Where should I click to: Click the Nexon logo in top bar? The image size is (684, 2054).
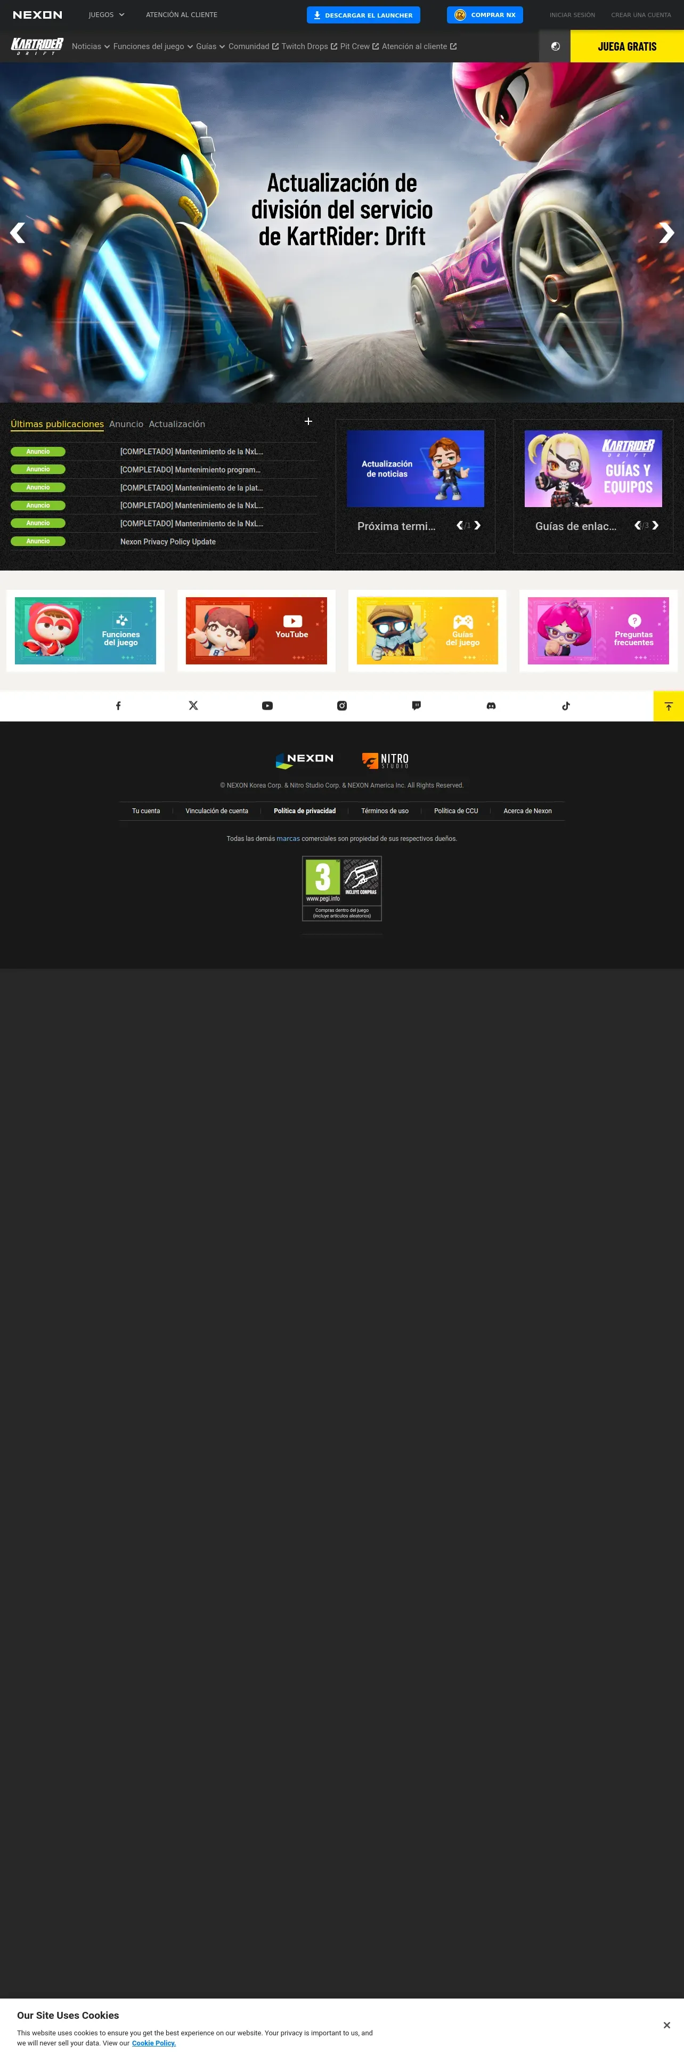[x=37, y=15]
